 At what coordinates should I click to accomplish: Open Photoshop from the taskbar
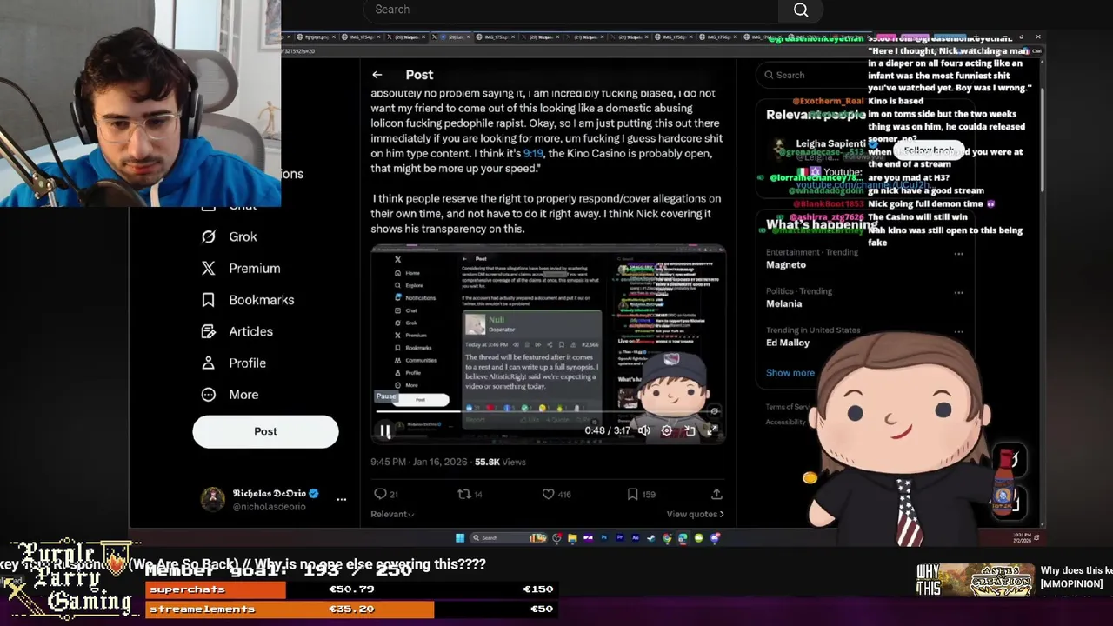pyautogui.click(x=604, y=537)
